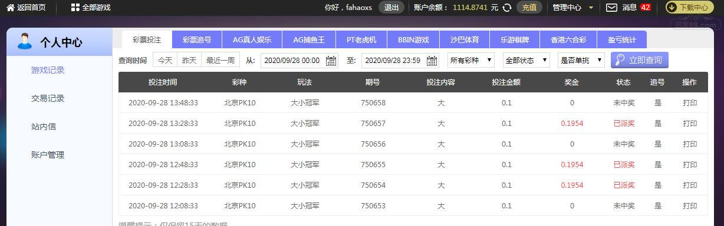Select the 最近一周 quick time filter
724x226 pixels.
(x=220, y=60)
